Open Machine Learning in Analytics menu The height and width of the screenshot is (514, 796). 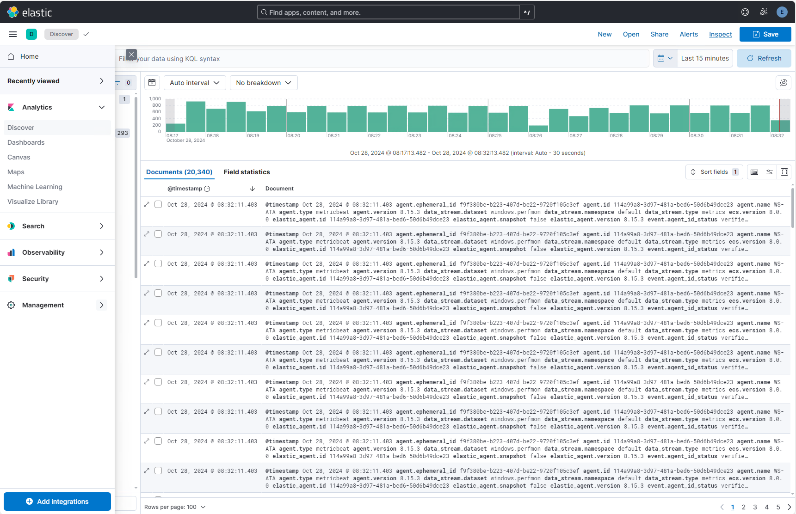[x=35, y=187]
